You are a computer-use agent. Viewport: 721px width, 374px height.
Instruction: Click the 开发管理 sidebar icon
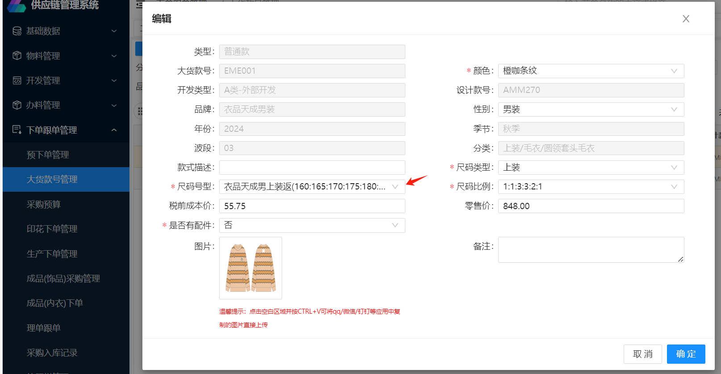tap(17, 80)
